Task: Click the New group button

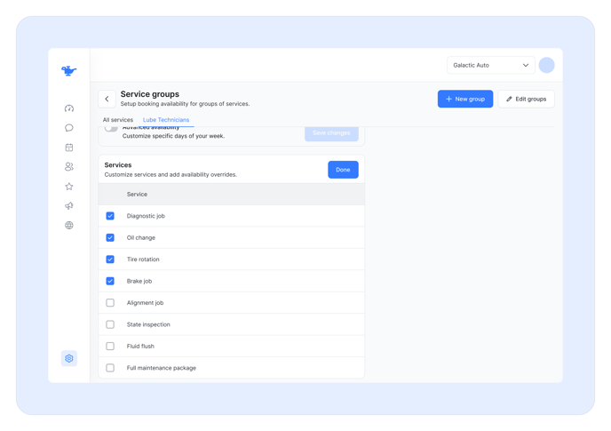Action: point(465,99)
